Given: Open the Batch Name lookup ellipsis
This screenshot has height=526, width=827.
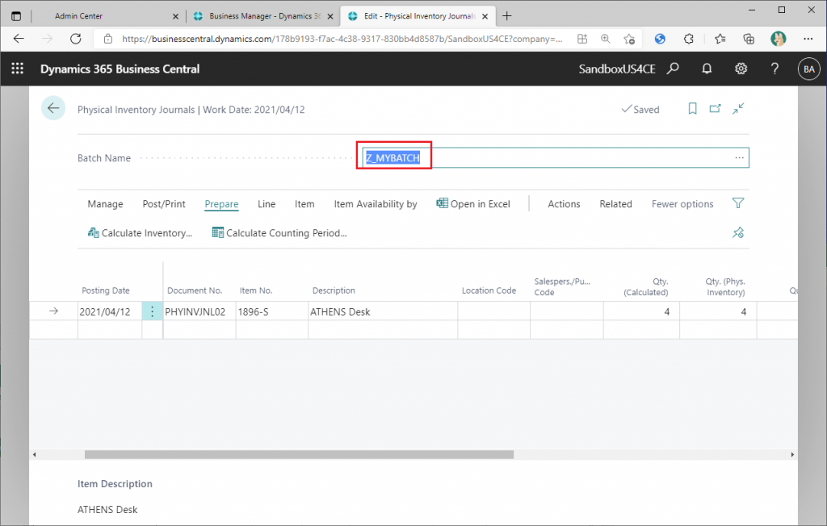Looking at the screenshot, I should pyautogui.click(x=740, y=157).
